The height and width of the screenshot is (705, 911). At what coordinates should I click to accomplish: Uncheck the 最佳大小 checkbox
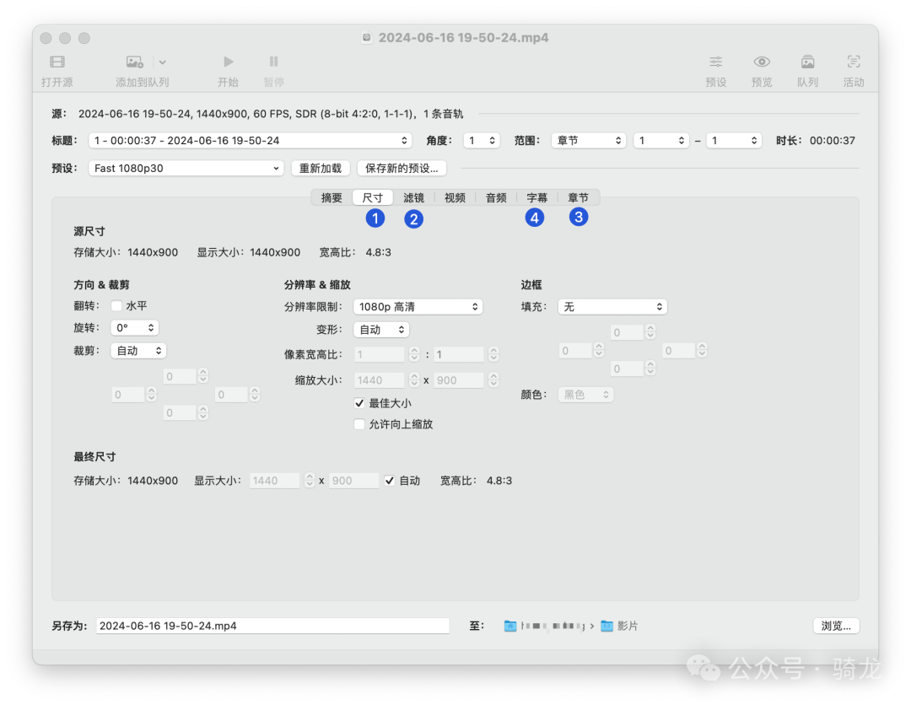359,403
